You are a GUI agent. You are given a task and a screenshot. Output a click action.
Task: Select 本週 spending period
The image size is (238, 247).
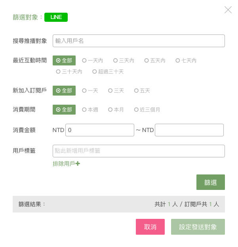(90, 110)
